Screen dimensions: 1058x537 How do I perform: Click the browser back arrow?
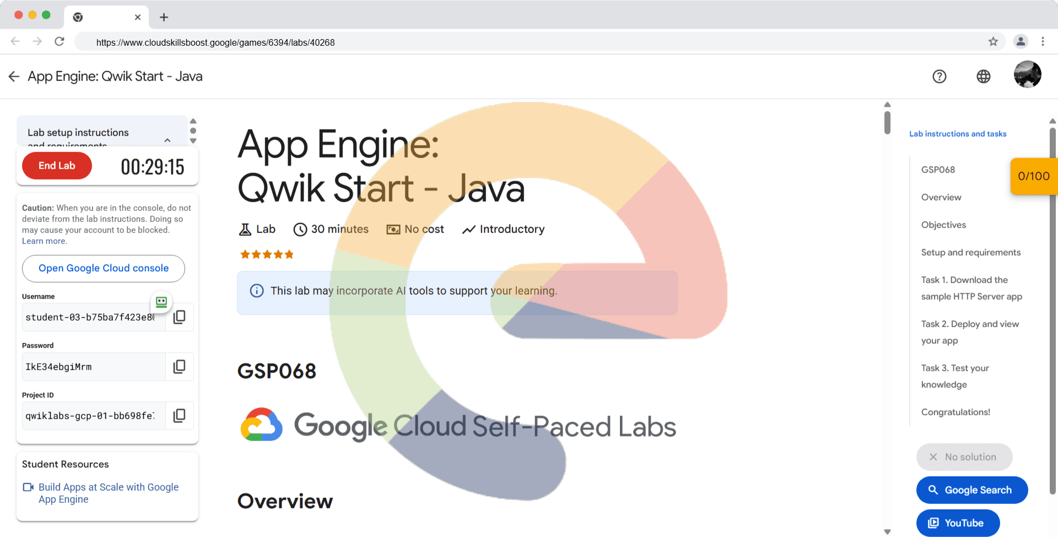click(x=15, y=41)
